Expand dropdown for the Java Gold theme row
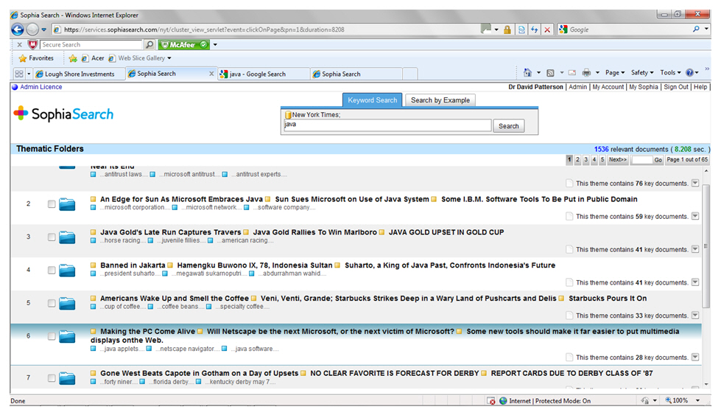This screenshot has height=418, width=721. tap(695, 249)
